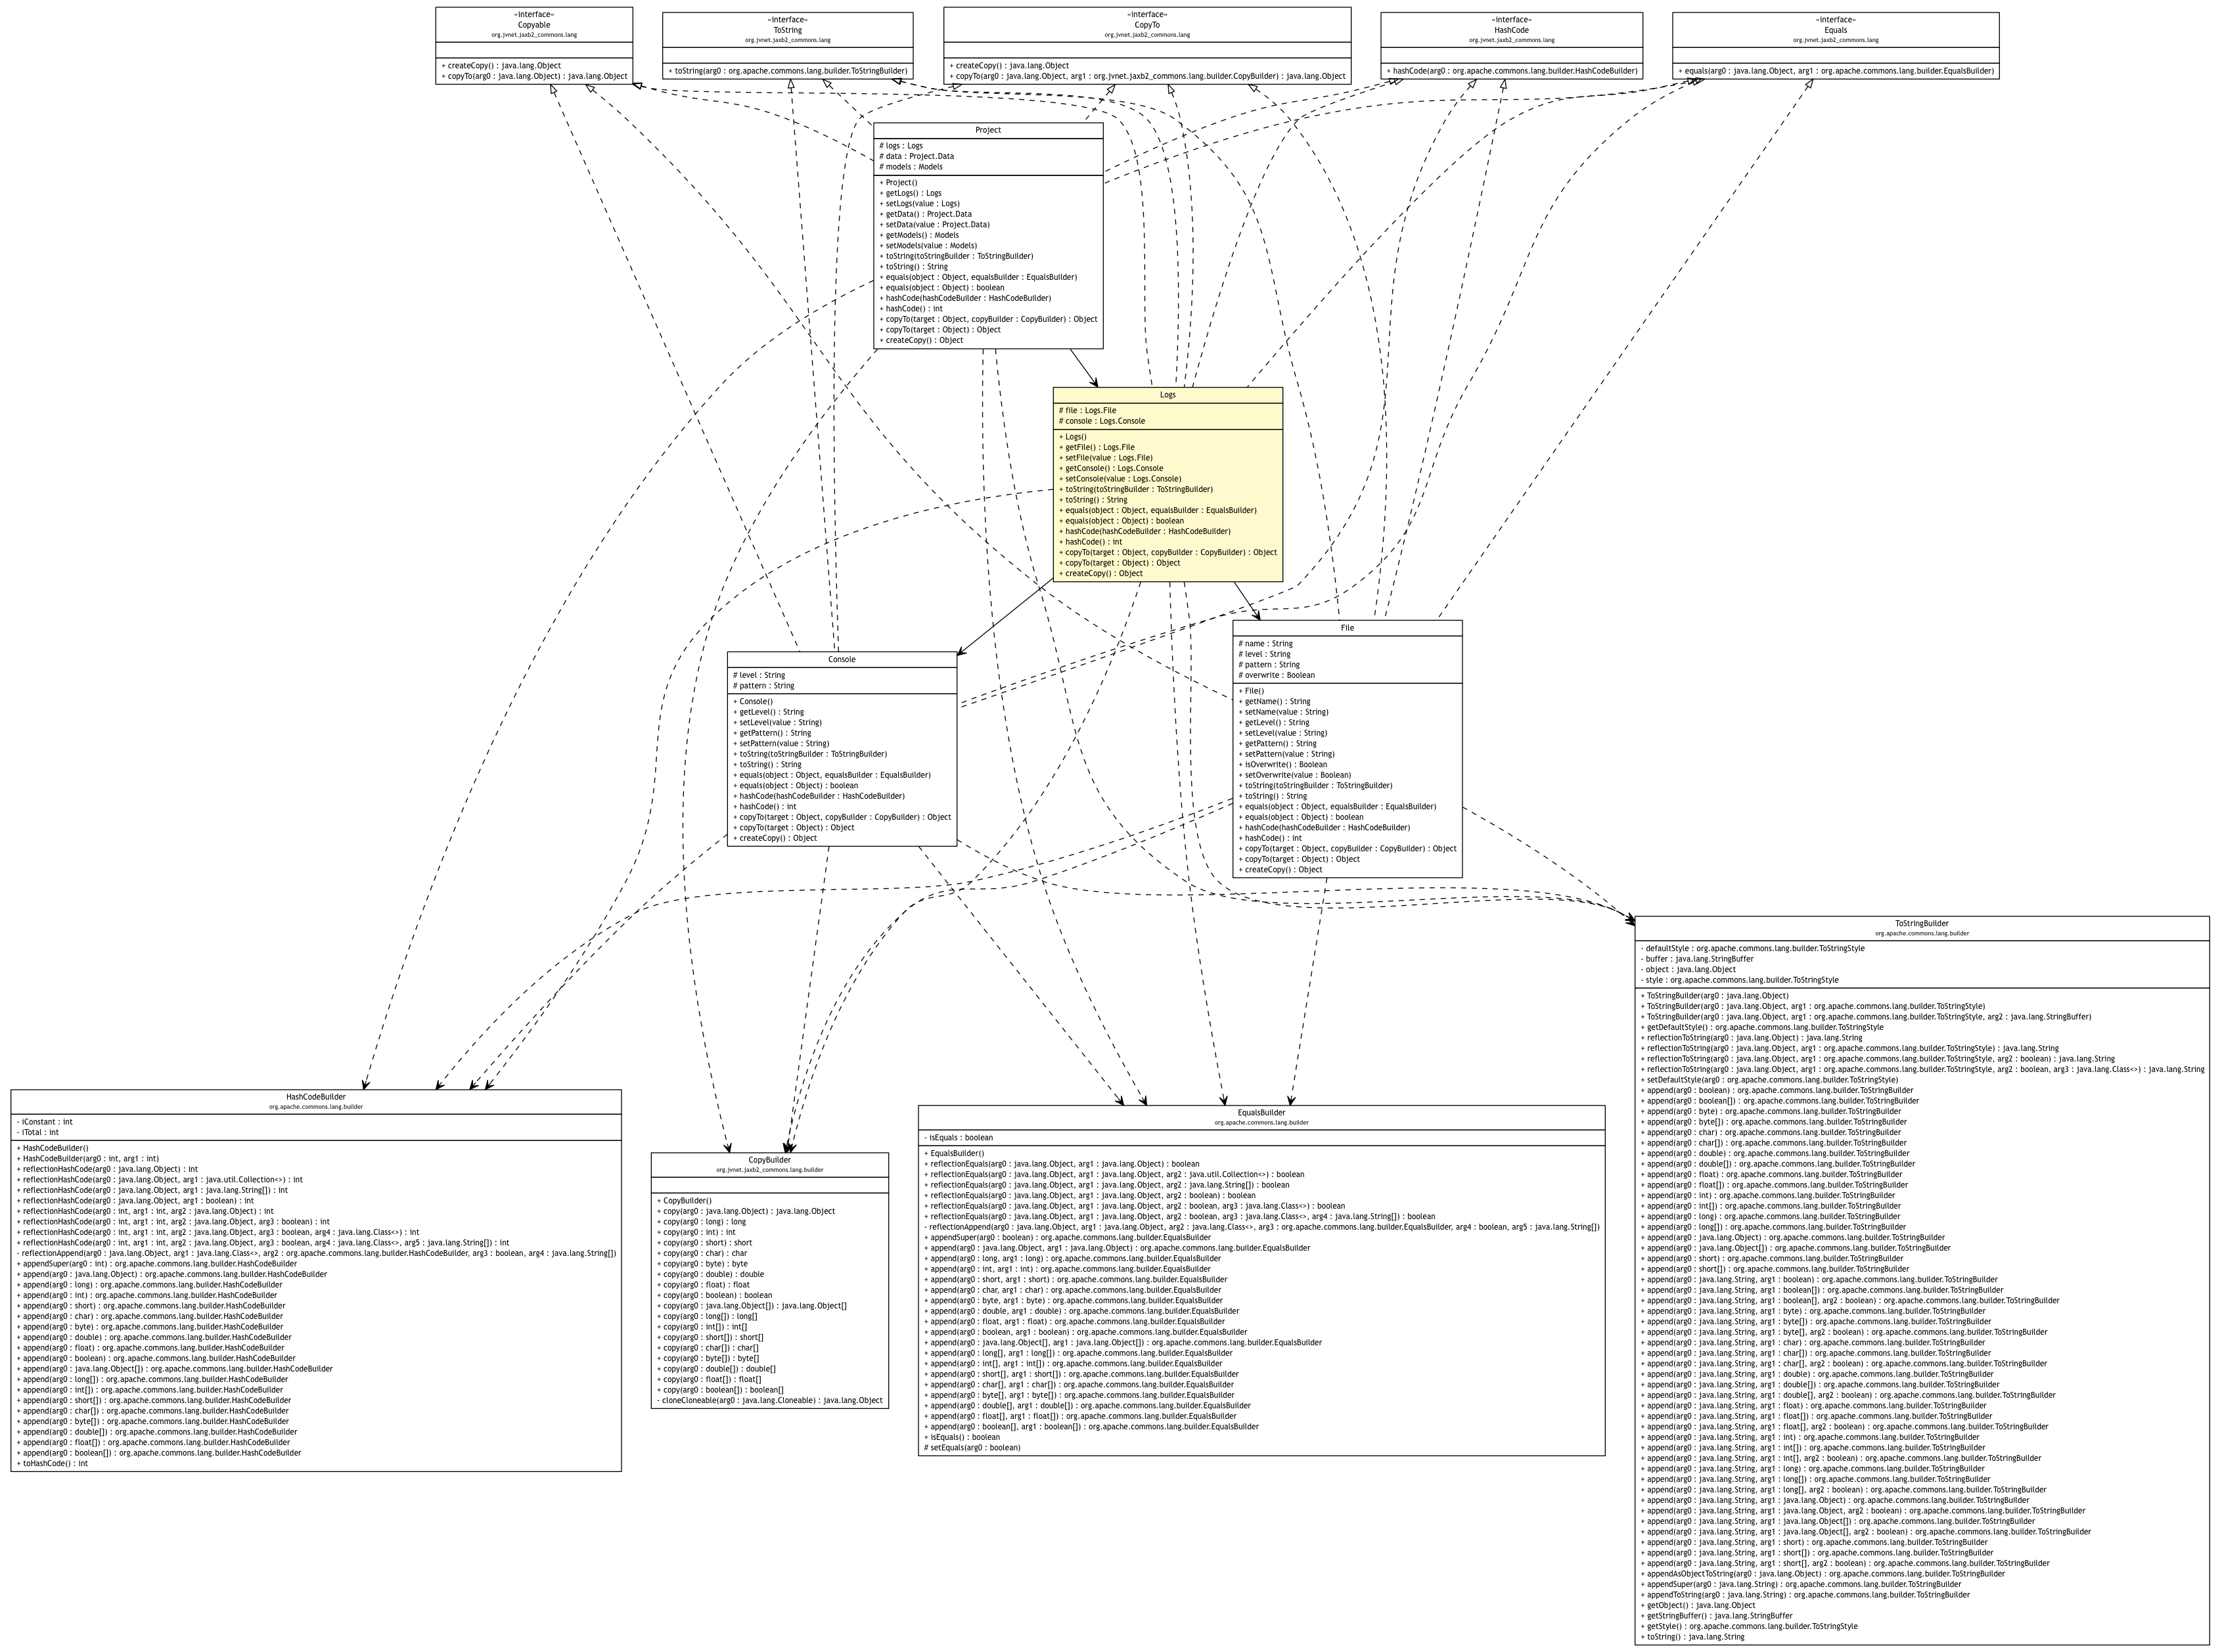Click the '# data : Project.Data' field
The image size is (2220, 1652).
(916, 156)
